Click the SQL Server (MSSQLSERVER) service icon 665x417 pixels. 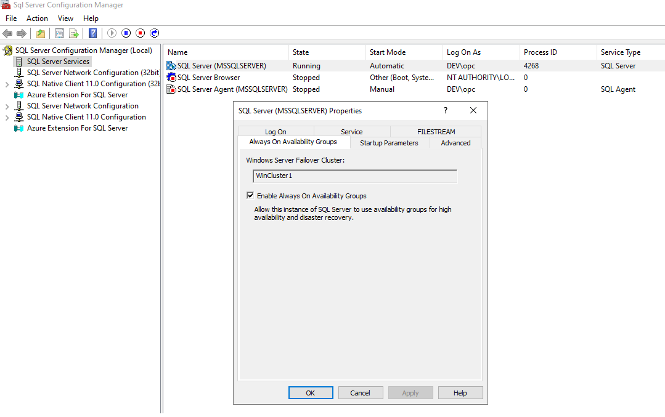pos(171,66)
